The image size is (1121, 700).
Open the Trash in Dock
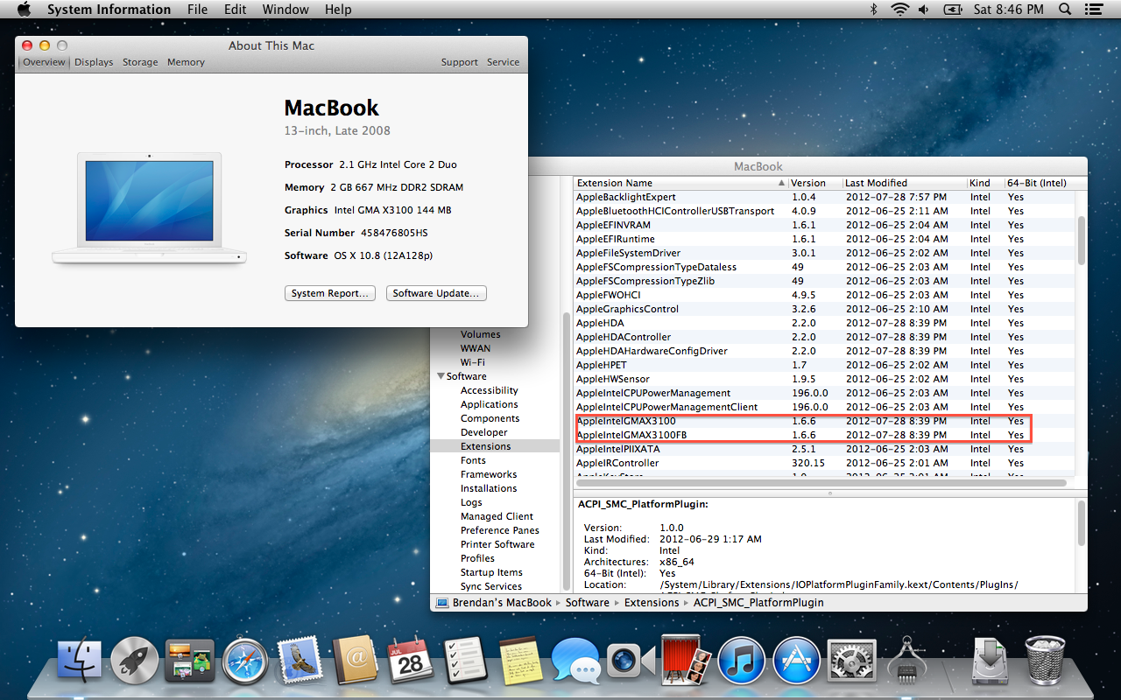[1046, 661]
